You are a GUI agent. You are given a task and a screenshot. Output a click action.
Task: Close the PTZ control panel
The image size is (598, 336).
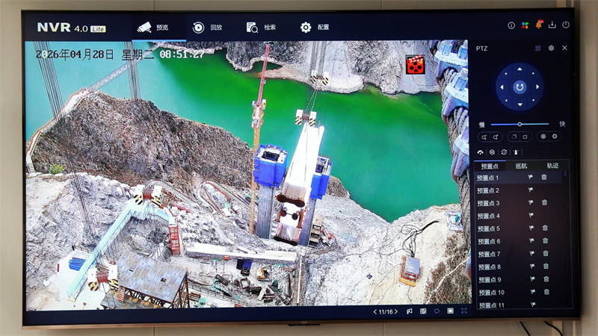[x=564, y=48]
